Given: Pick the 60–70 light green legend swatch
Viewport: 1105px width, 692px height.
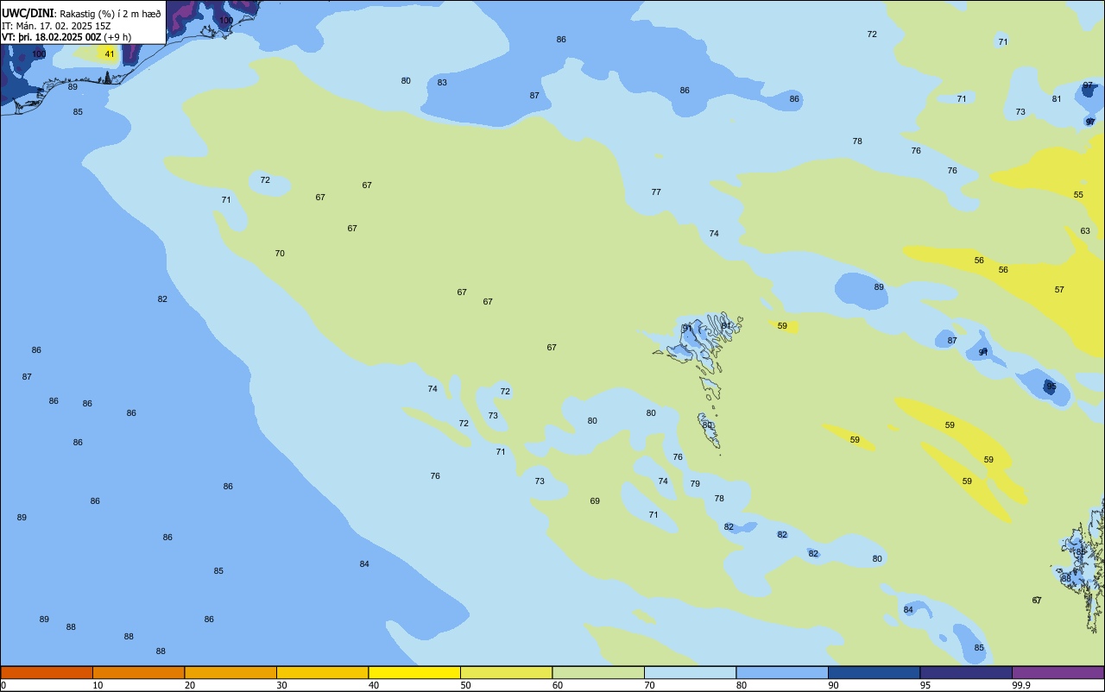Looking at the screenshot, I should click(598, 672).
